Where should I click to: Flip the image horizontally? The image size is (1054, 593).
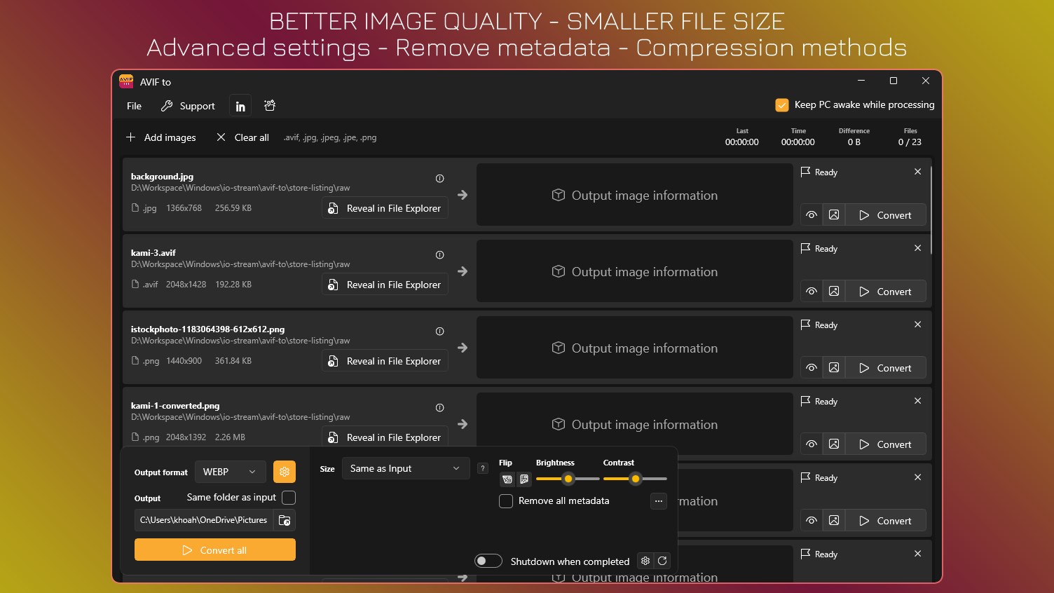(x=507, y=479)
